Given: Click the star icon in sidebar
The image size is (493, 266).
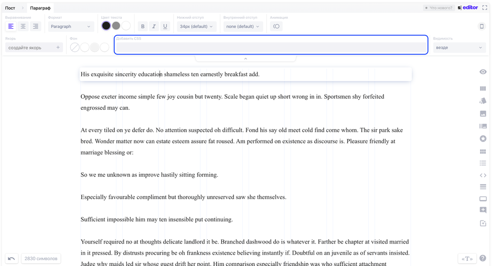Looking at the screenshot, I should click(x=483, y=138).
